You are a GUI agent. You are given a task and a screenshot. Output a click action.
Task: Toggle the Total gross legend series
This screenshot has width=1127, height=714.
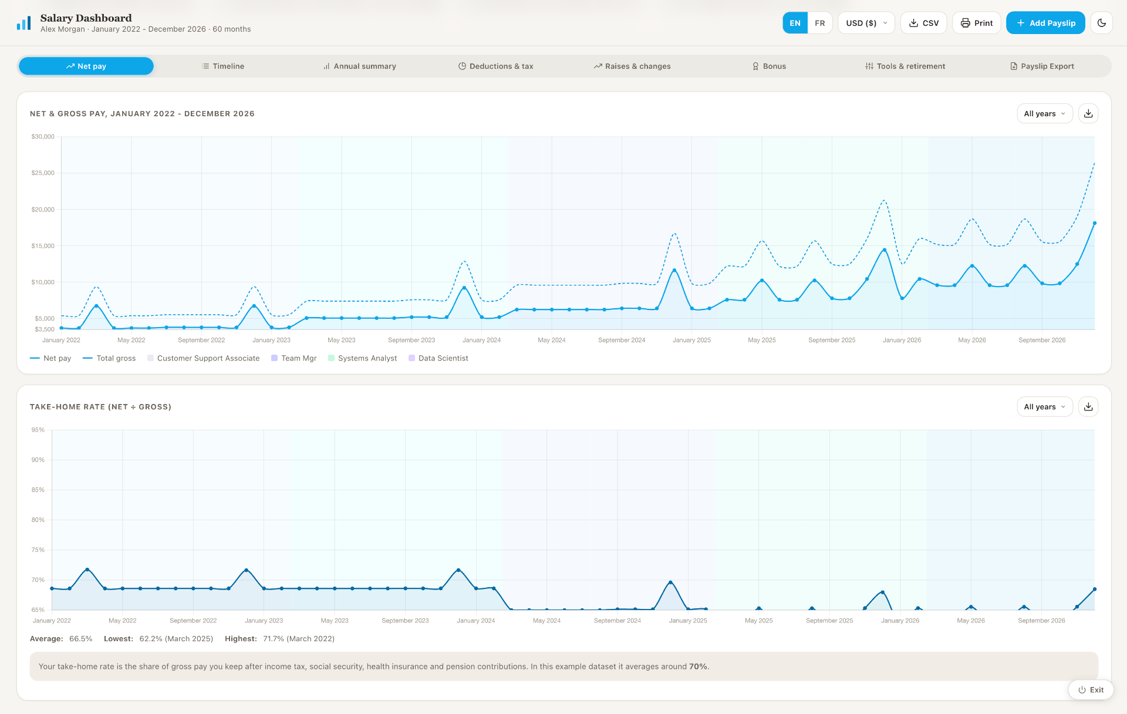pyautogui.click(x=109, y=358)
